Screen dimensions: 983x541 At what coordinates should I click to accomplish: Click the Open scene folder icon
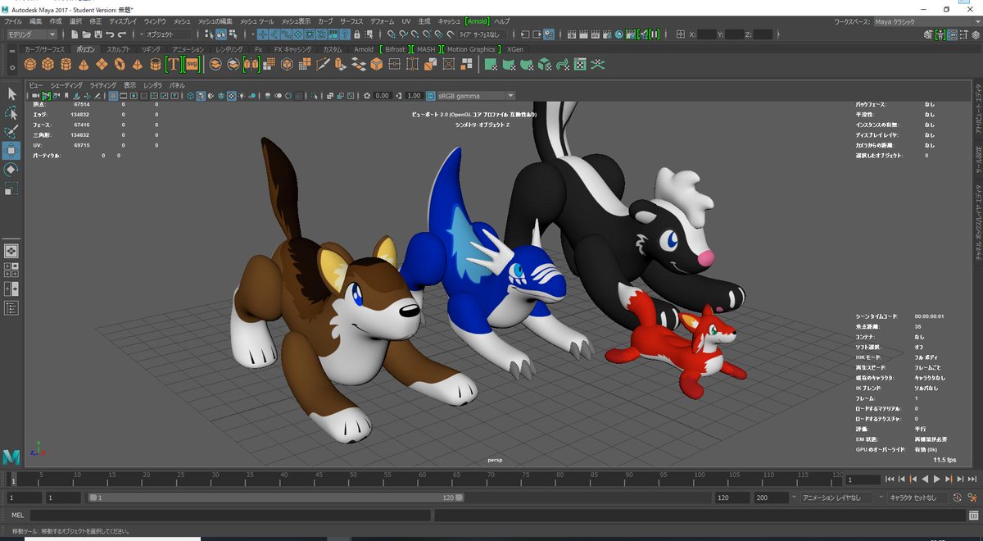pyautogui.click(x=86, y=34)
